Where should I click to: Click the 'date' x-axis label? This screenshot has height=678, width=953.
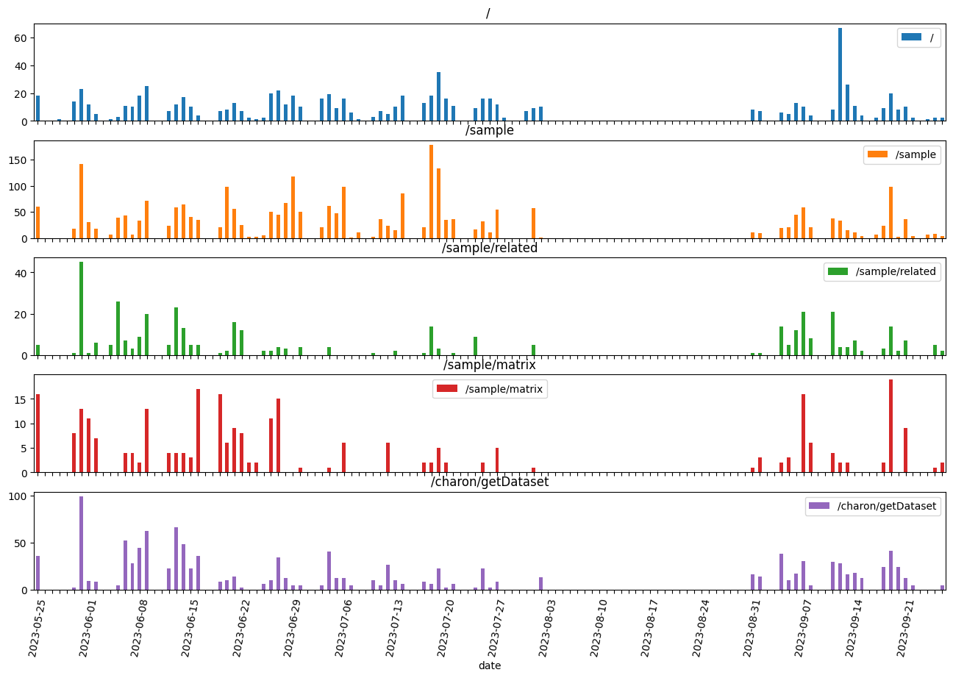pos(490,665)
